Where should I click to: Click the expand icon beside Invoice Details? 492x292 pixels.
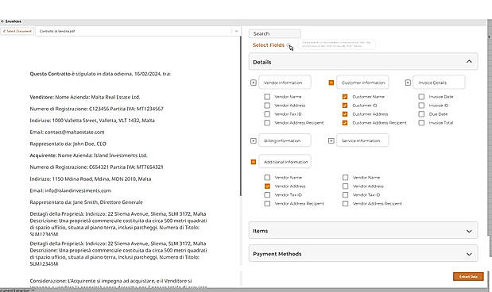coord(408,83)
